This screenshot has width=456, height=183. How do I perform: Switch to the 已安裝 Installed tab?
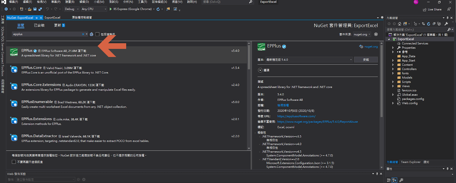[39, 25]
